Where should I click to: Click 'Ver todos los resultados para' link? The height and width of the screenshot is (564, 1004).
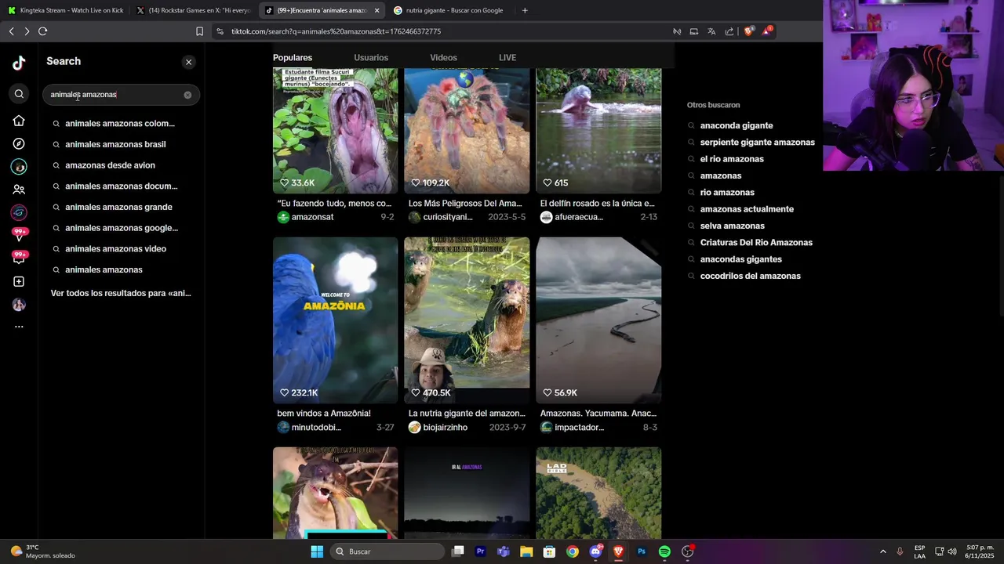click(x=121, y=293)
